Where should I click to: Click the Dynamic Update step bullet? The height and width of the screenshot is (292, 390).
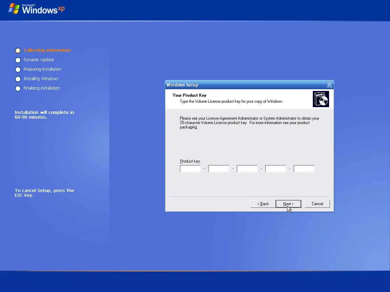[18, 60]
